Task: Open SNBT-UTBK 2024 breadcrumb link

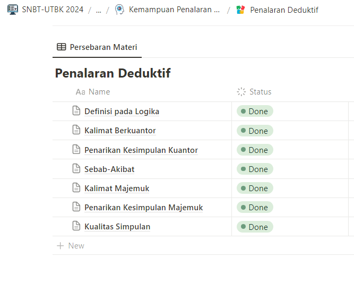Action: (x=53, y=10)
